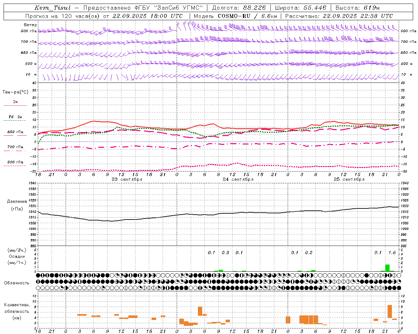Click the (км) unit under convective cloudiness
418x334 pixels.
click(17, 317)
